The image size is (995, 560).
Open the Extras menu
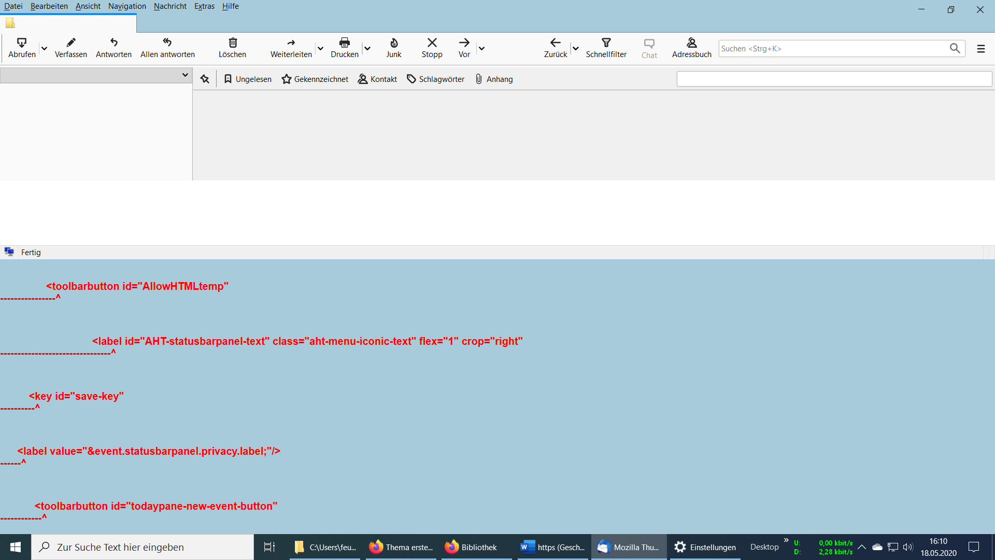(204, 6)
